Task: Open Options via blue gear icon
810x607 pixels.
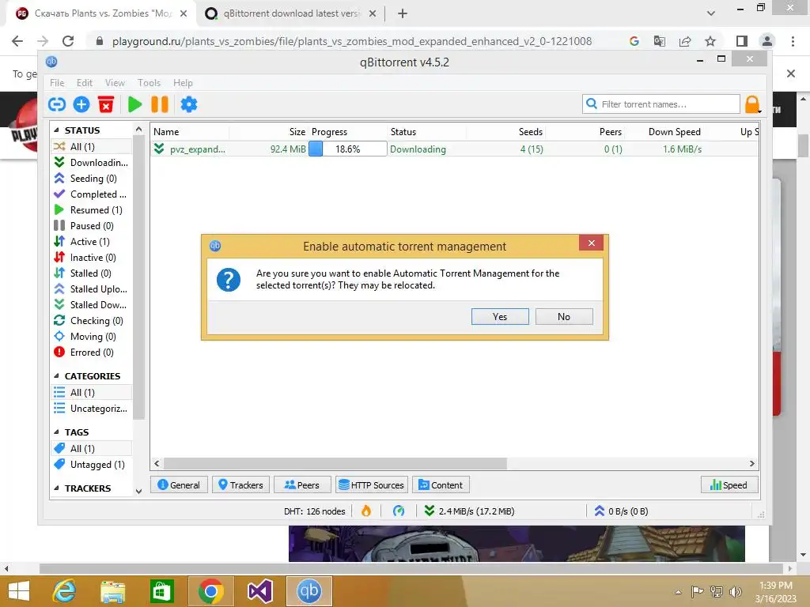Action: coord(188,104)
